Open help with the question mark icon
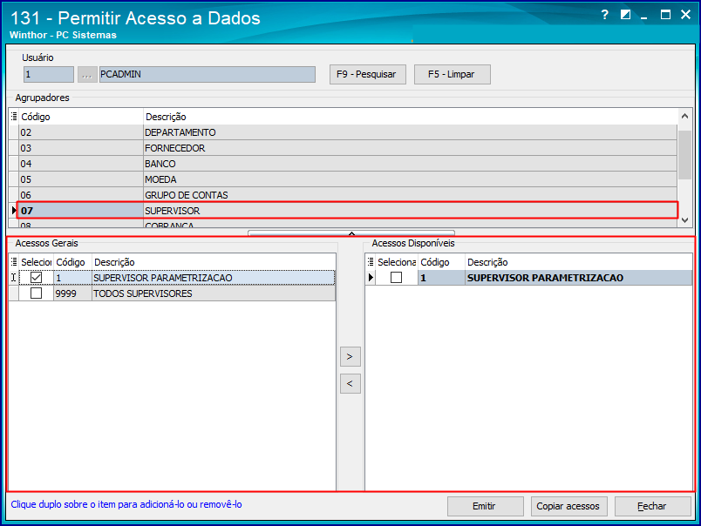Viewport: 701px width, 526px height. [604, 14]
